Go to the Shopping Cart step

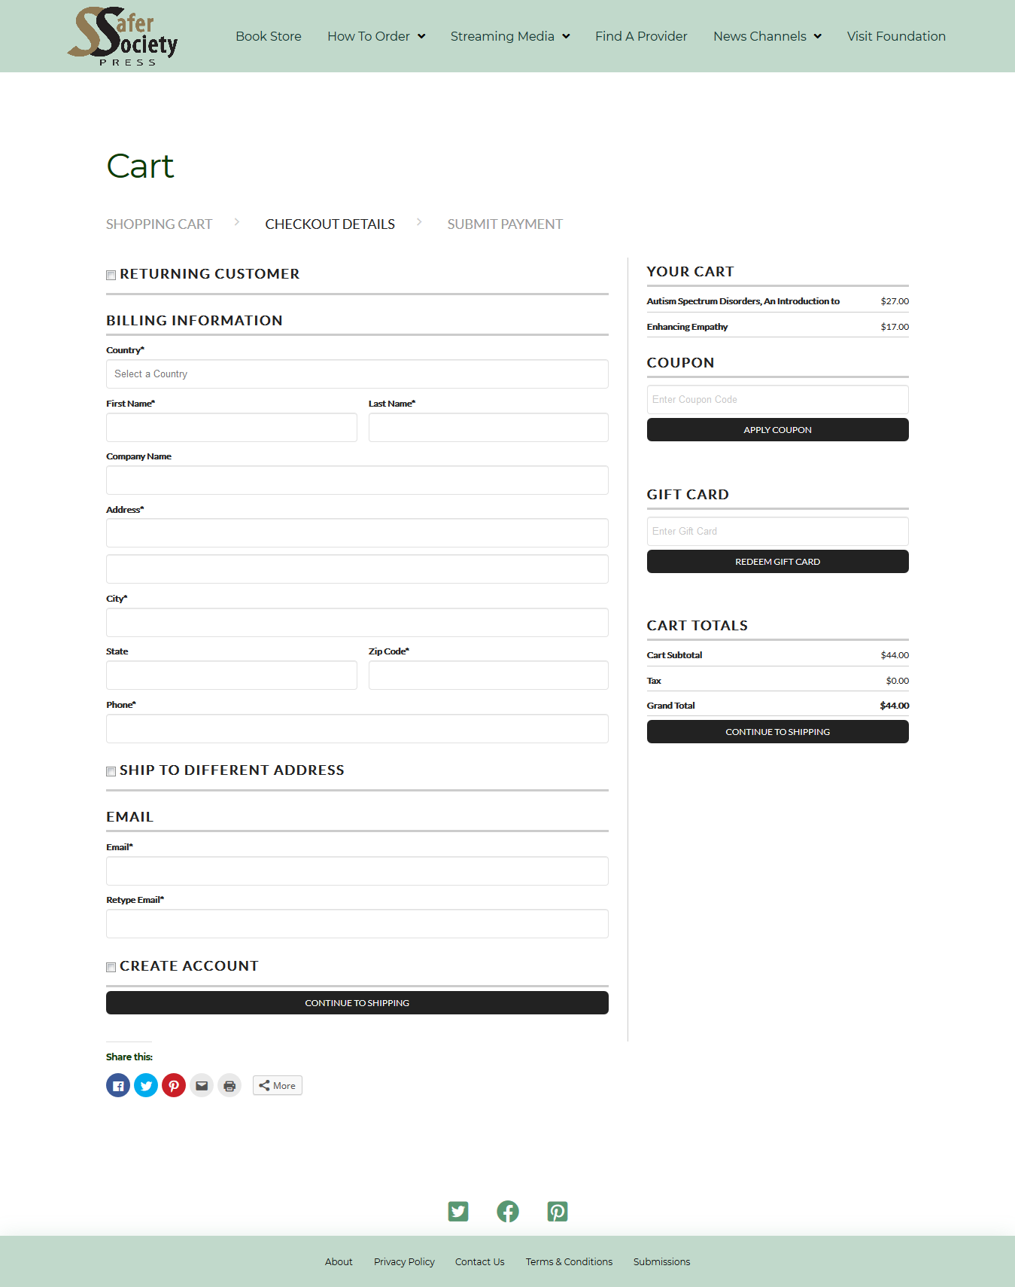click(159, 224)
